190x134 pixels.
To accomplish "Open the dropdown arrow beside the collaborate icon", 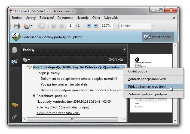I will 32,26.
